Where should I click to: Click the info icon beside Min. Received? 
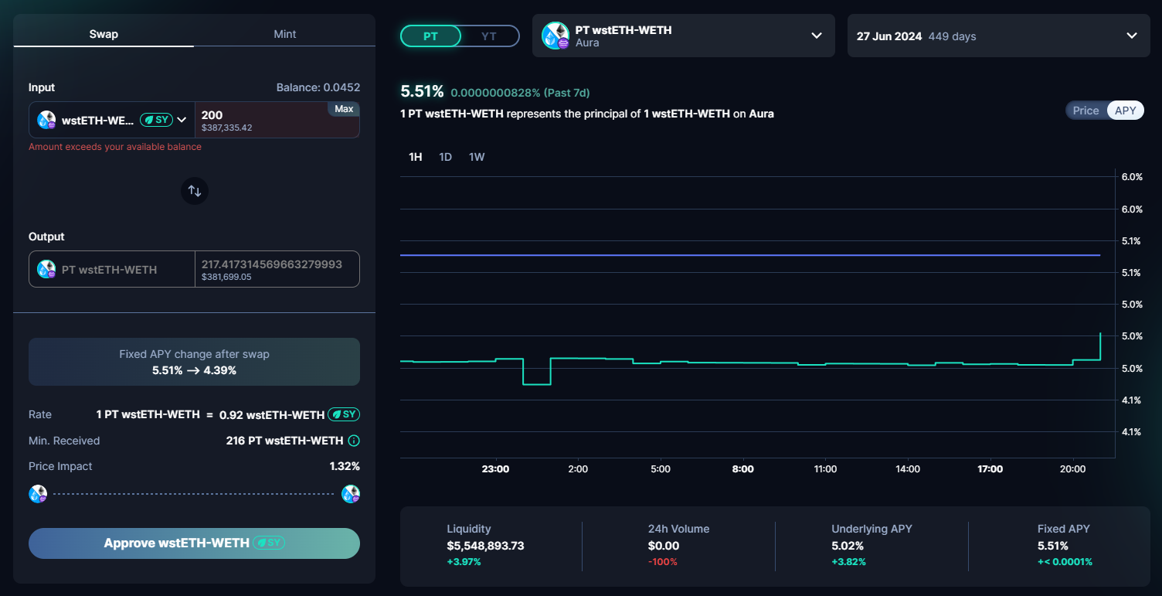(x=354, y=441)
